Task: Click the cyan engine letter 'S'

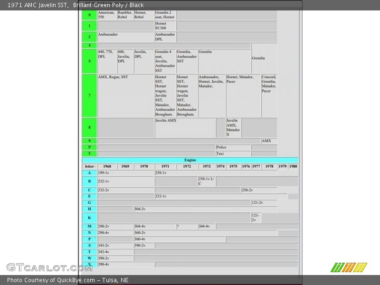Action: click(89, 246)
